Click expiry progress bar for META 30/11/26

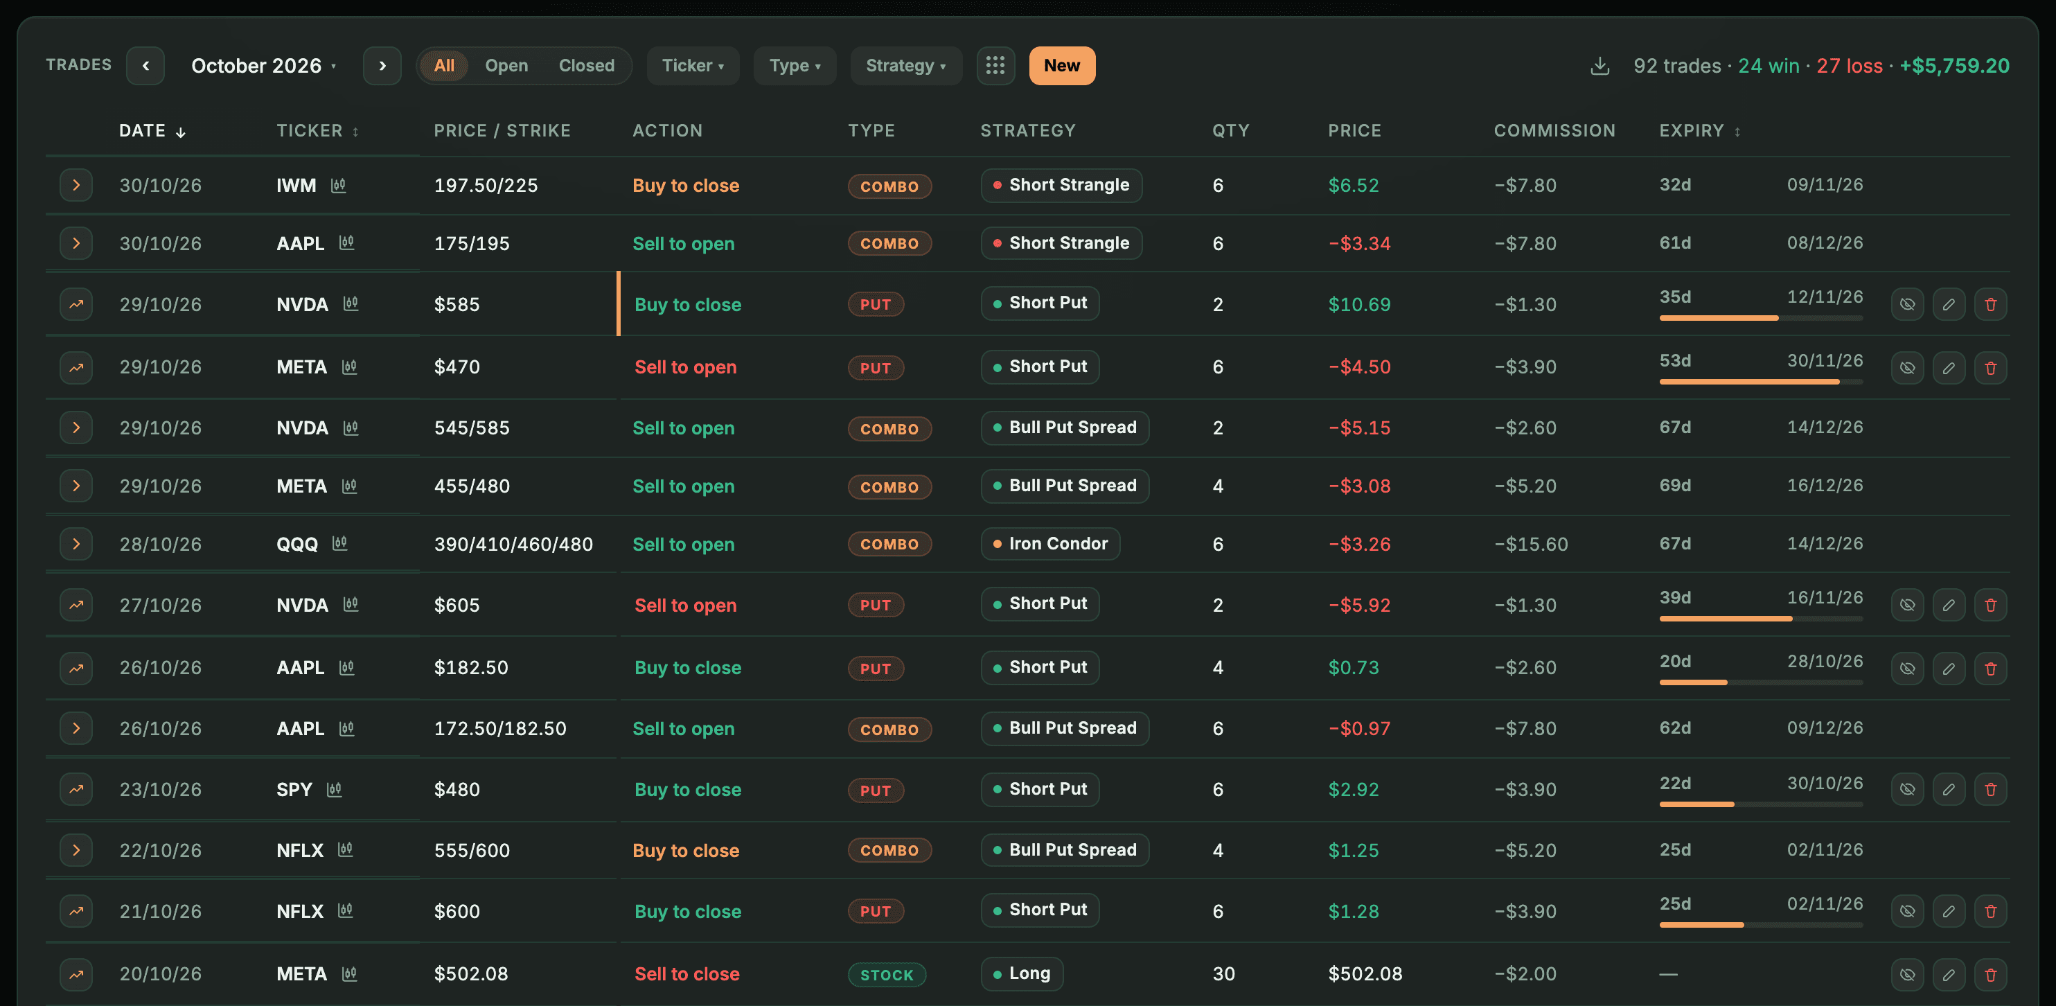[x=1761, y=382]
